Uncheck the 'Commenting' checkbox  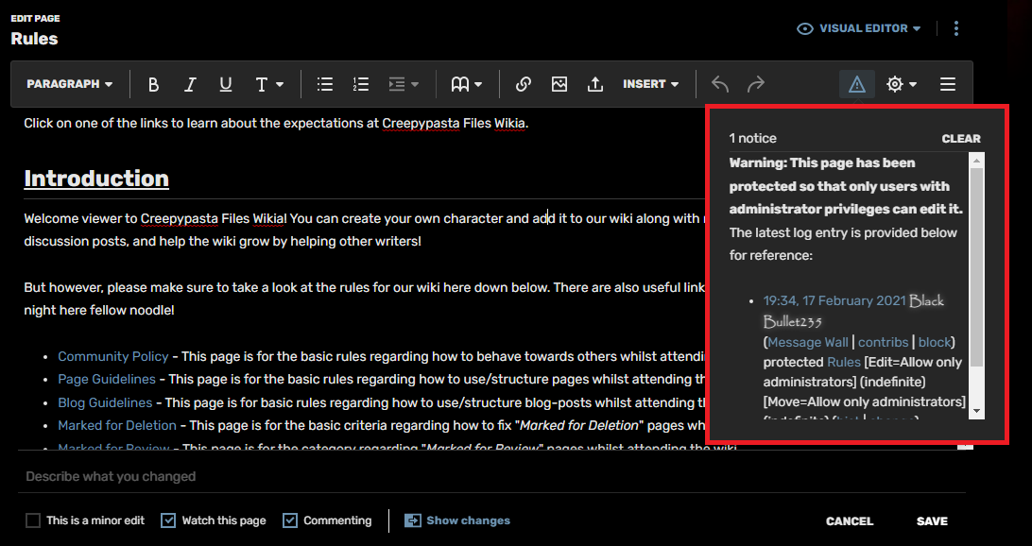[289, 521]
